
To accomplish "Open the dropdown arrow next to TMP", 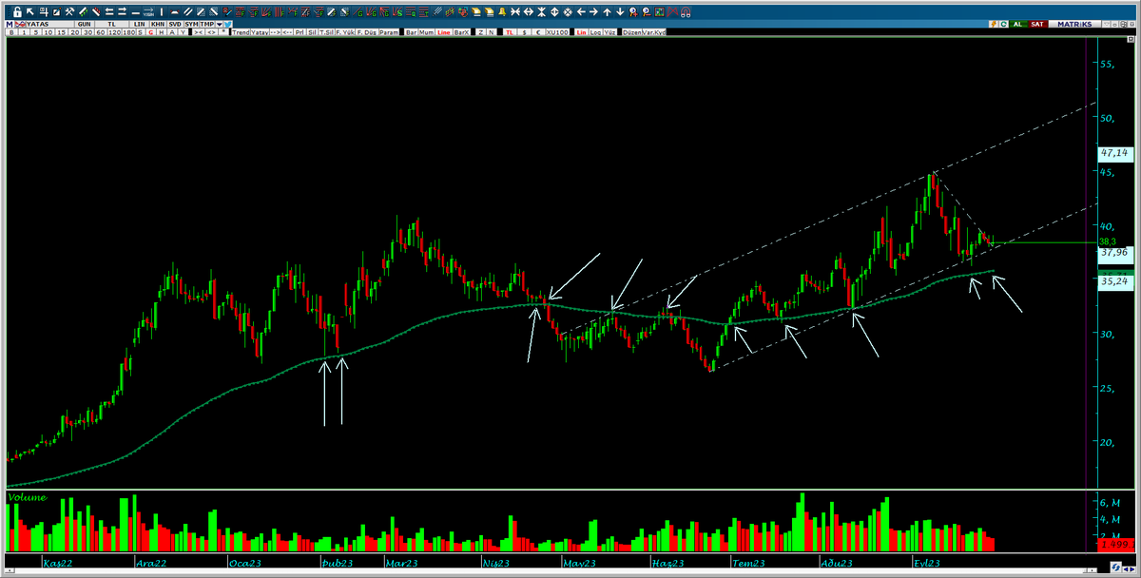I will (219, 24).
